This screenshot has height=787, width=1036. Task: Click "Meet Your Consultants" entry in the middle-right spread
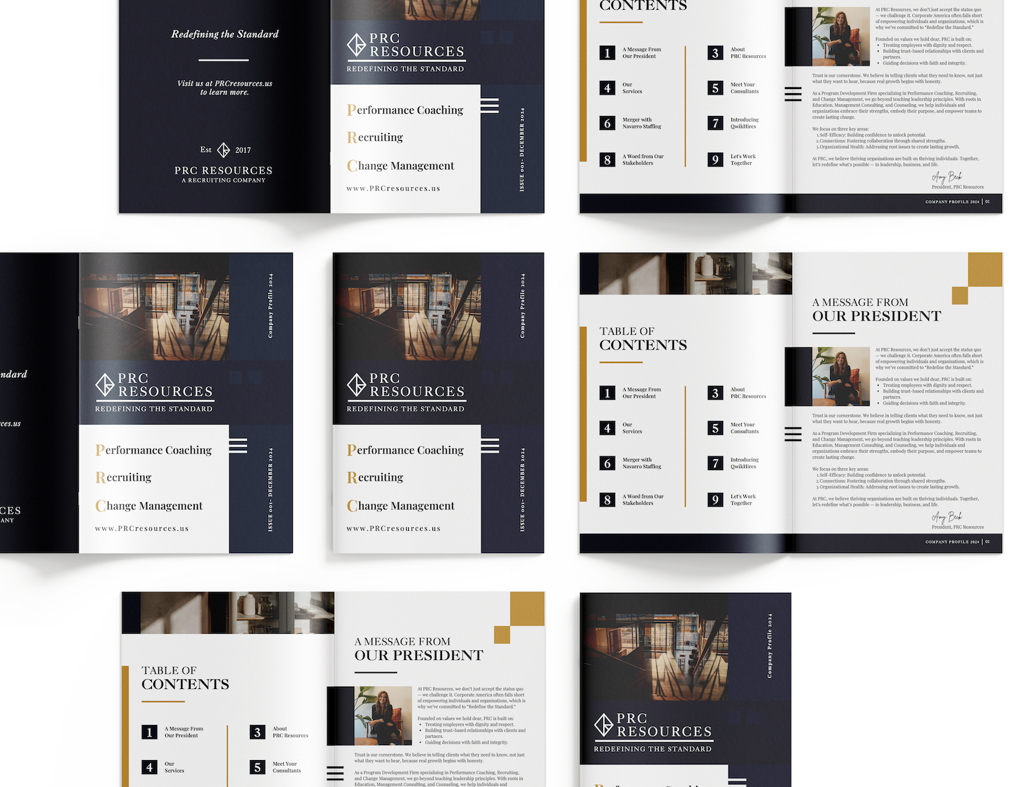(x=745, y=428)
